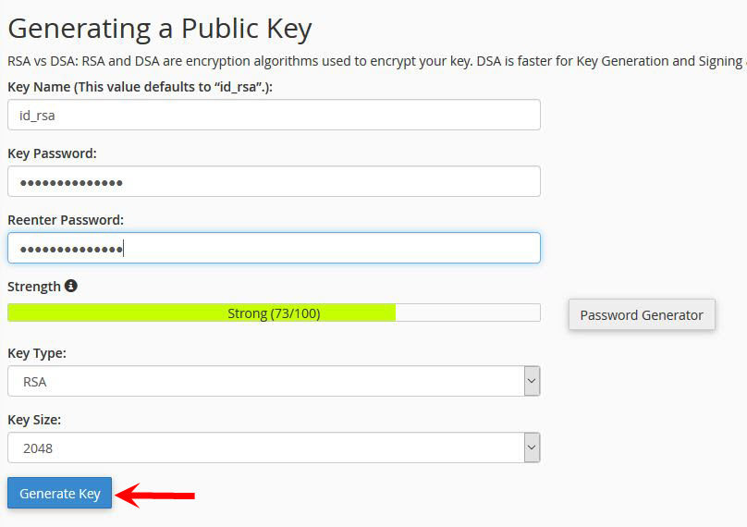
Task: Expand the Key Size dropdown arrow
Action: 532,447
